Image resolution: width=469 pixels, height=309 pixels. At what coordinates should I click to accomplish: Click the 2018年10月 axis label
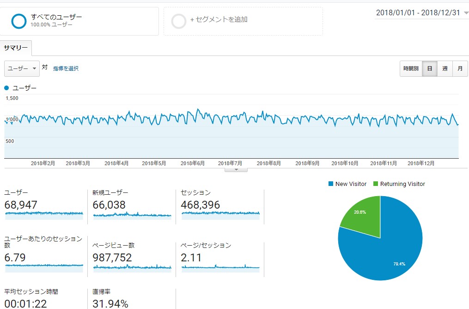[x=345, y=163]
